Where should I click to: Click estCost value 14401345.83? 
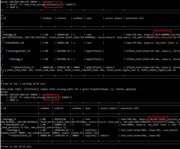coord(61,130)
